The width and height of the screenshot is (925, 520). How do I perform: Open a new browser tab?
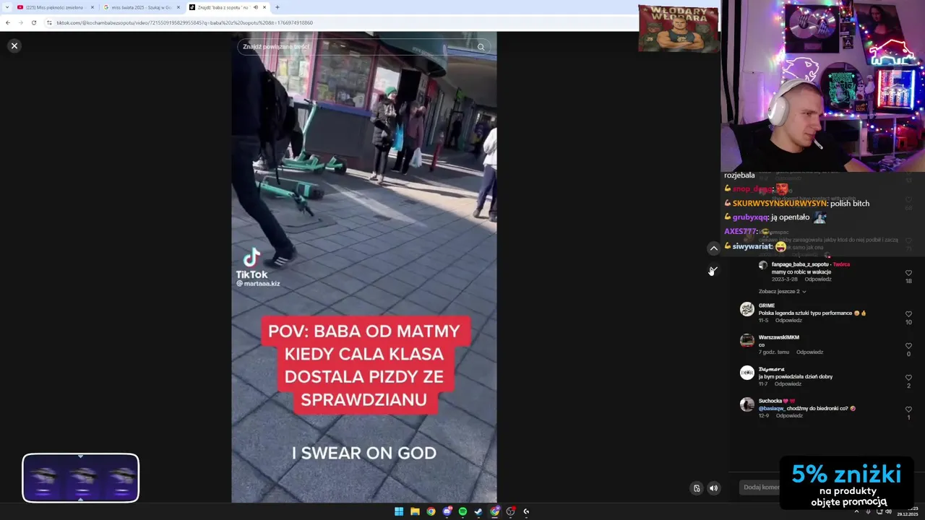(x=277, y=7)
